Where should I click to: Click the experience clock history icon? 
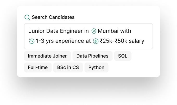click(x=32, y=41)
